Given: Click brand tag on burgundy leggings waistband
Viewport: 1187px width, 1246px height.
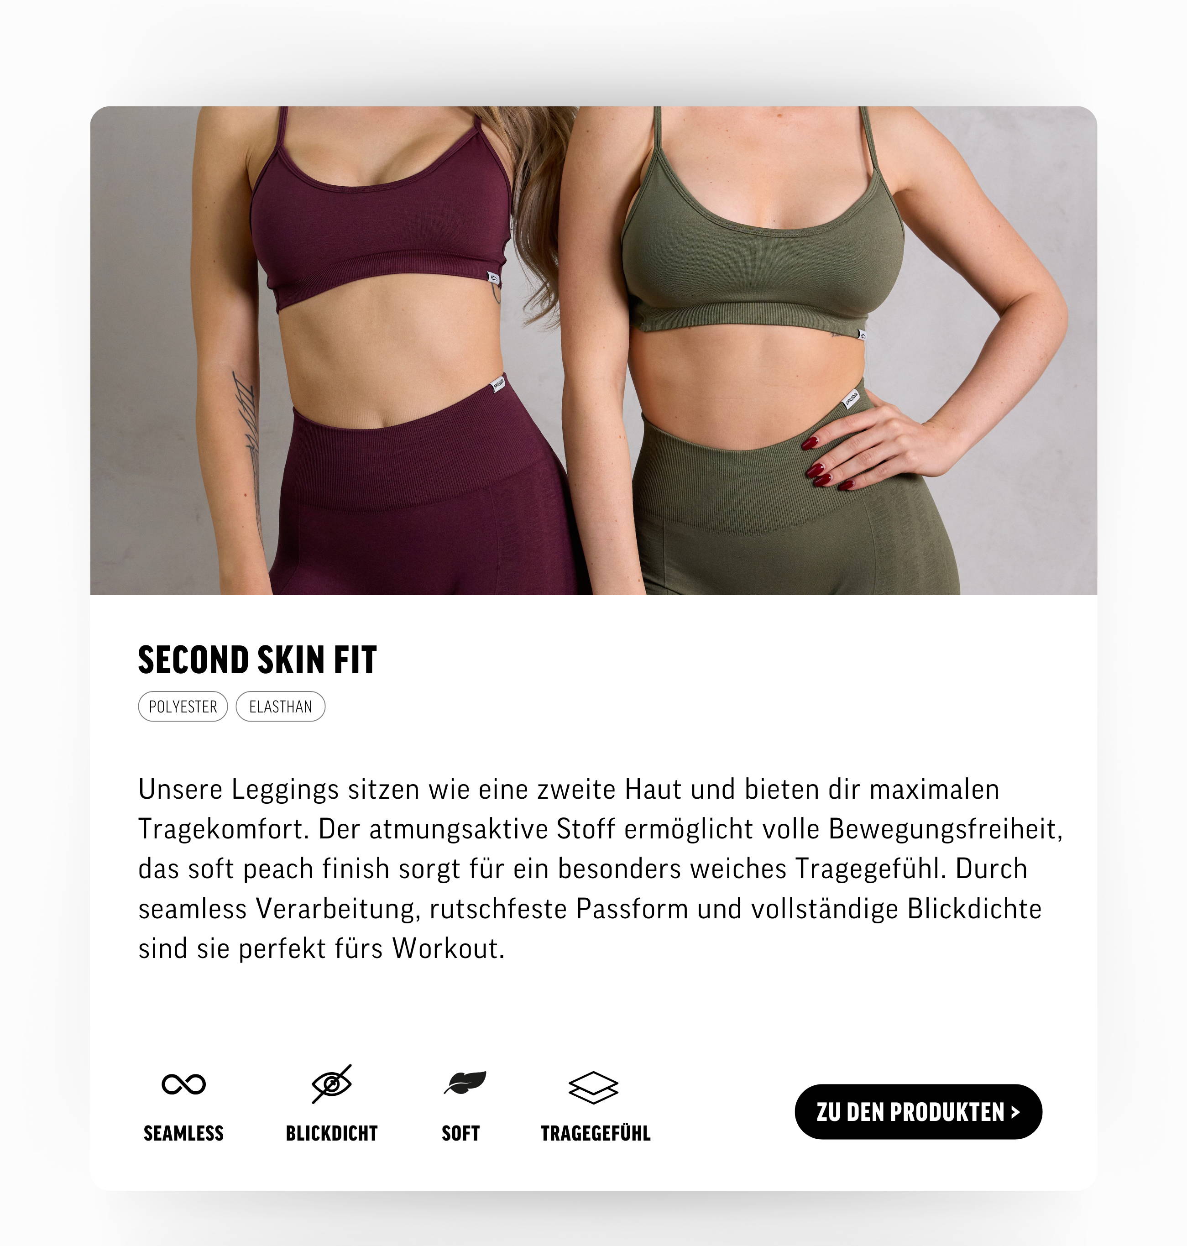Looking at the screenshot, I should click(x=498, y=384).
